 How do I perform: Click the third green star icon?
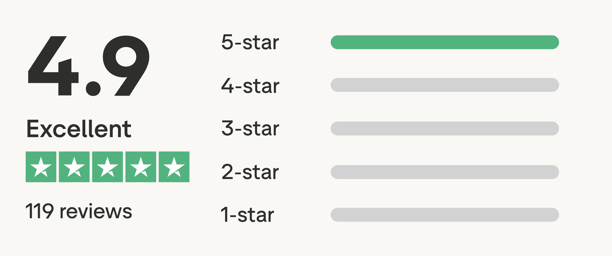click(x=107, y=167)
